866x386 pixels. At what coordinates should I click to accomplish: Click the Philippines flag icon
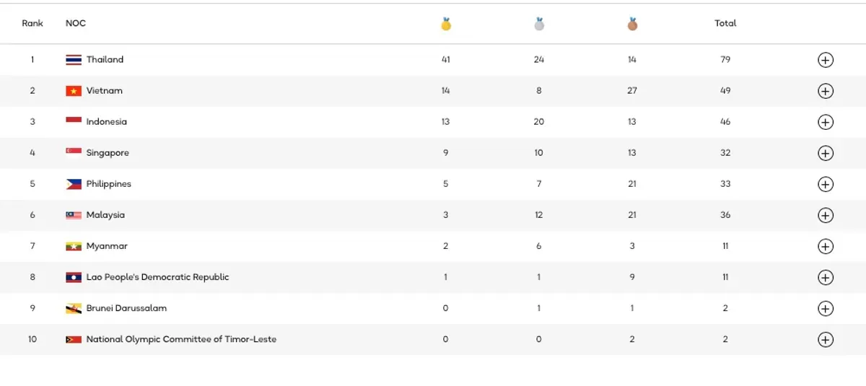click(x=74, y=184)
